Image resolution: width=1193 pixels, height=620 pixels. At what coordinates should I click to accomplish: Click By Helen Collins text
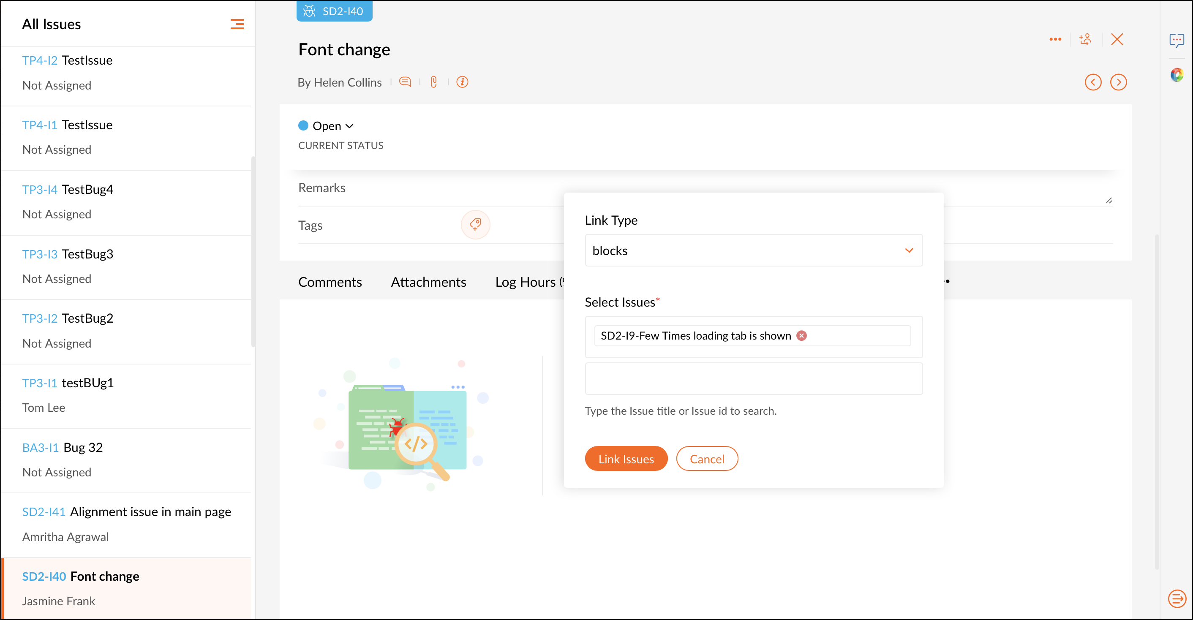[340, 82]
